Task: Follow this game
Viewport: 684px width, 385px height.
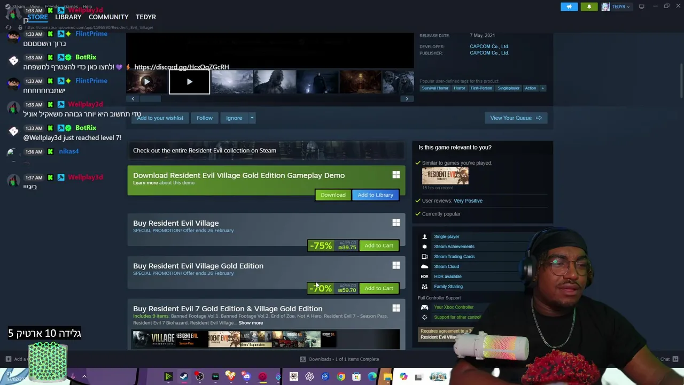Action: click(204, 118)
